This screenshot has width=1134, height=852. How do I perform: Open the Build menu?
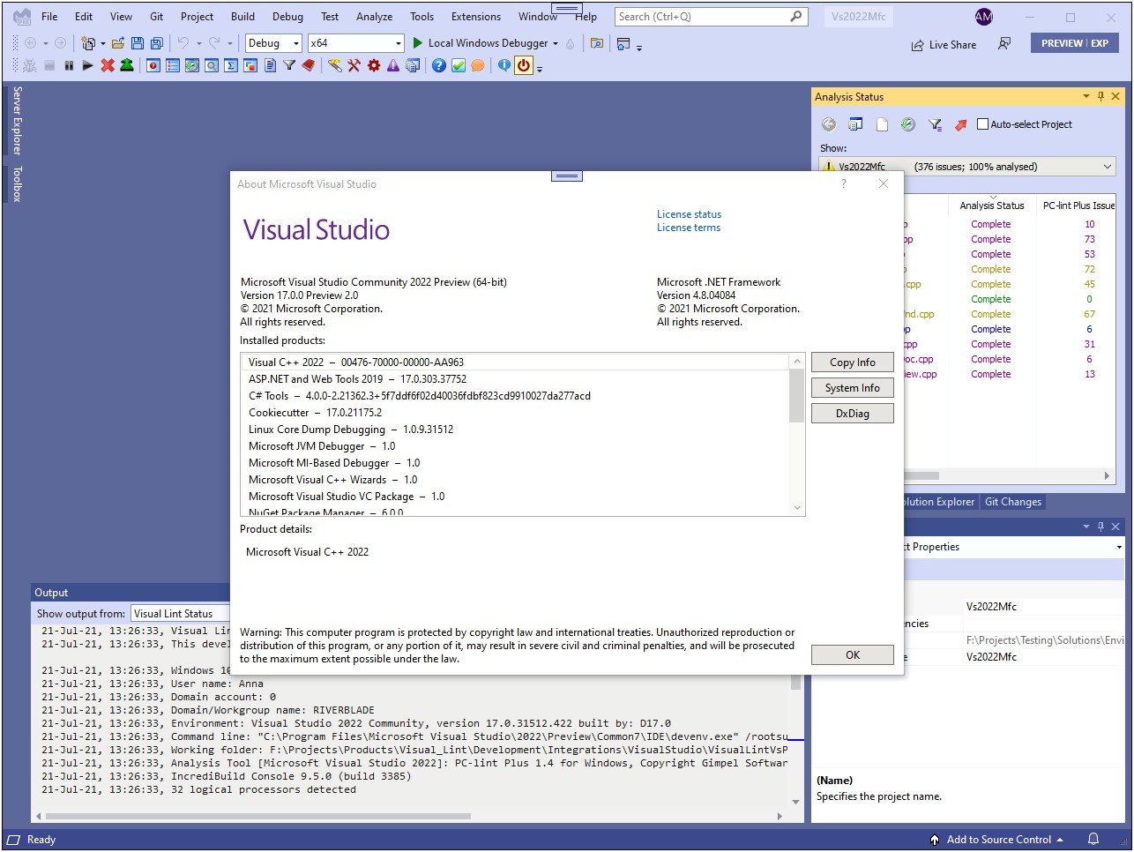(242, 16)
